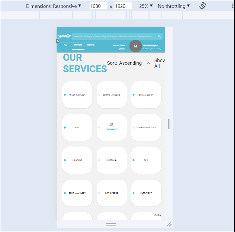This screenshot has height=232, width=235.
Task: Open the No throttling dropdown
Action: point(174,6)
